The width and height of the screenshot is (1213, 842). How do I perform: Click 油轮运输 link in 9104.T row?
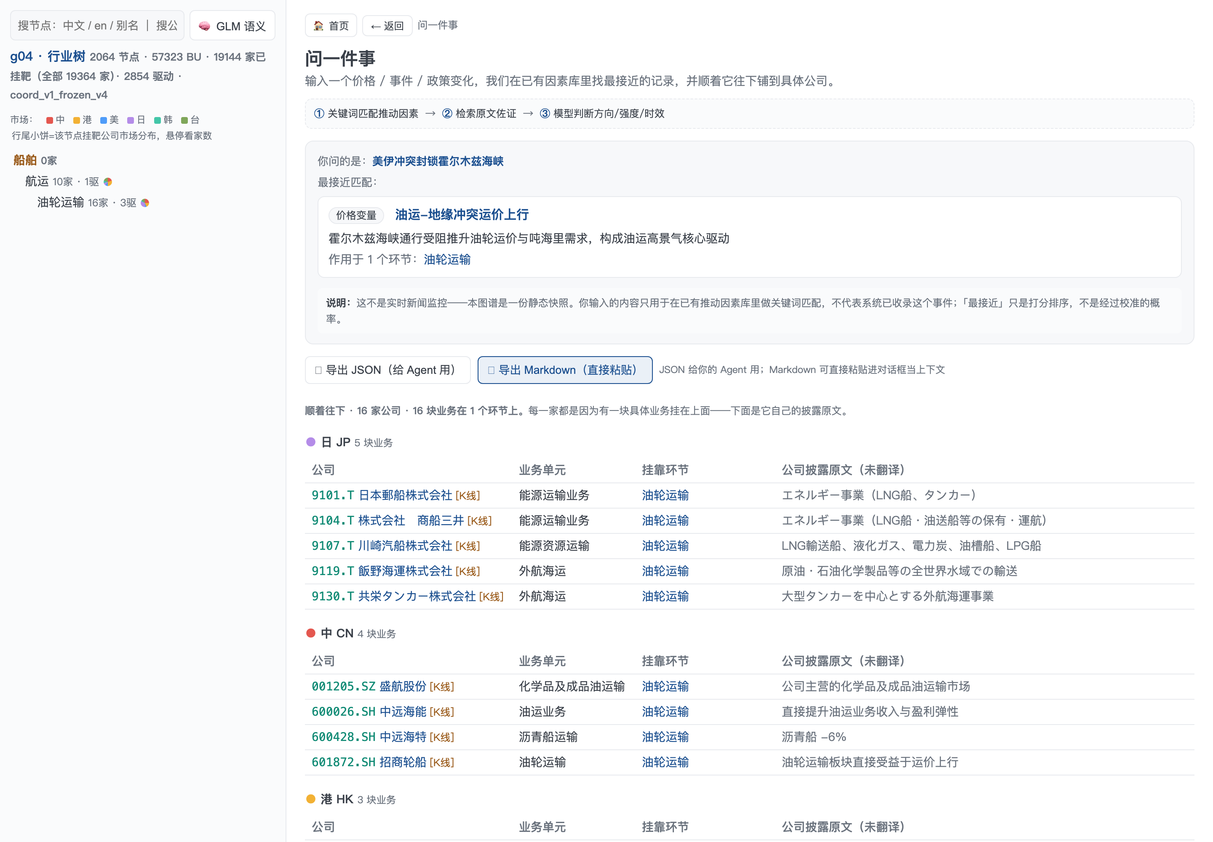click(x=665, y=521)
